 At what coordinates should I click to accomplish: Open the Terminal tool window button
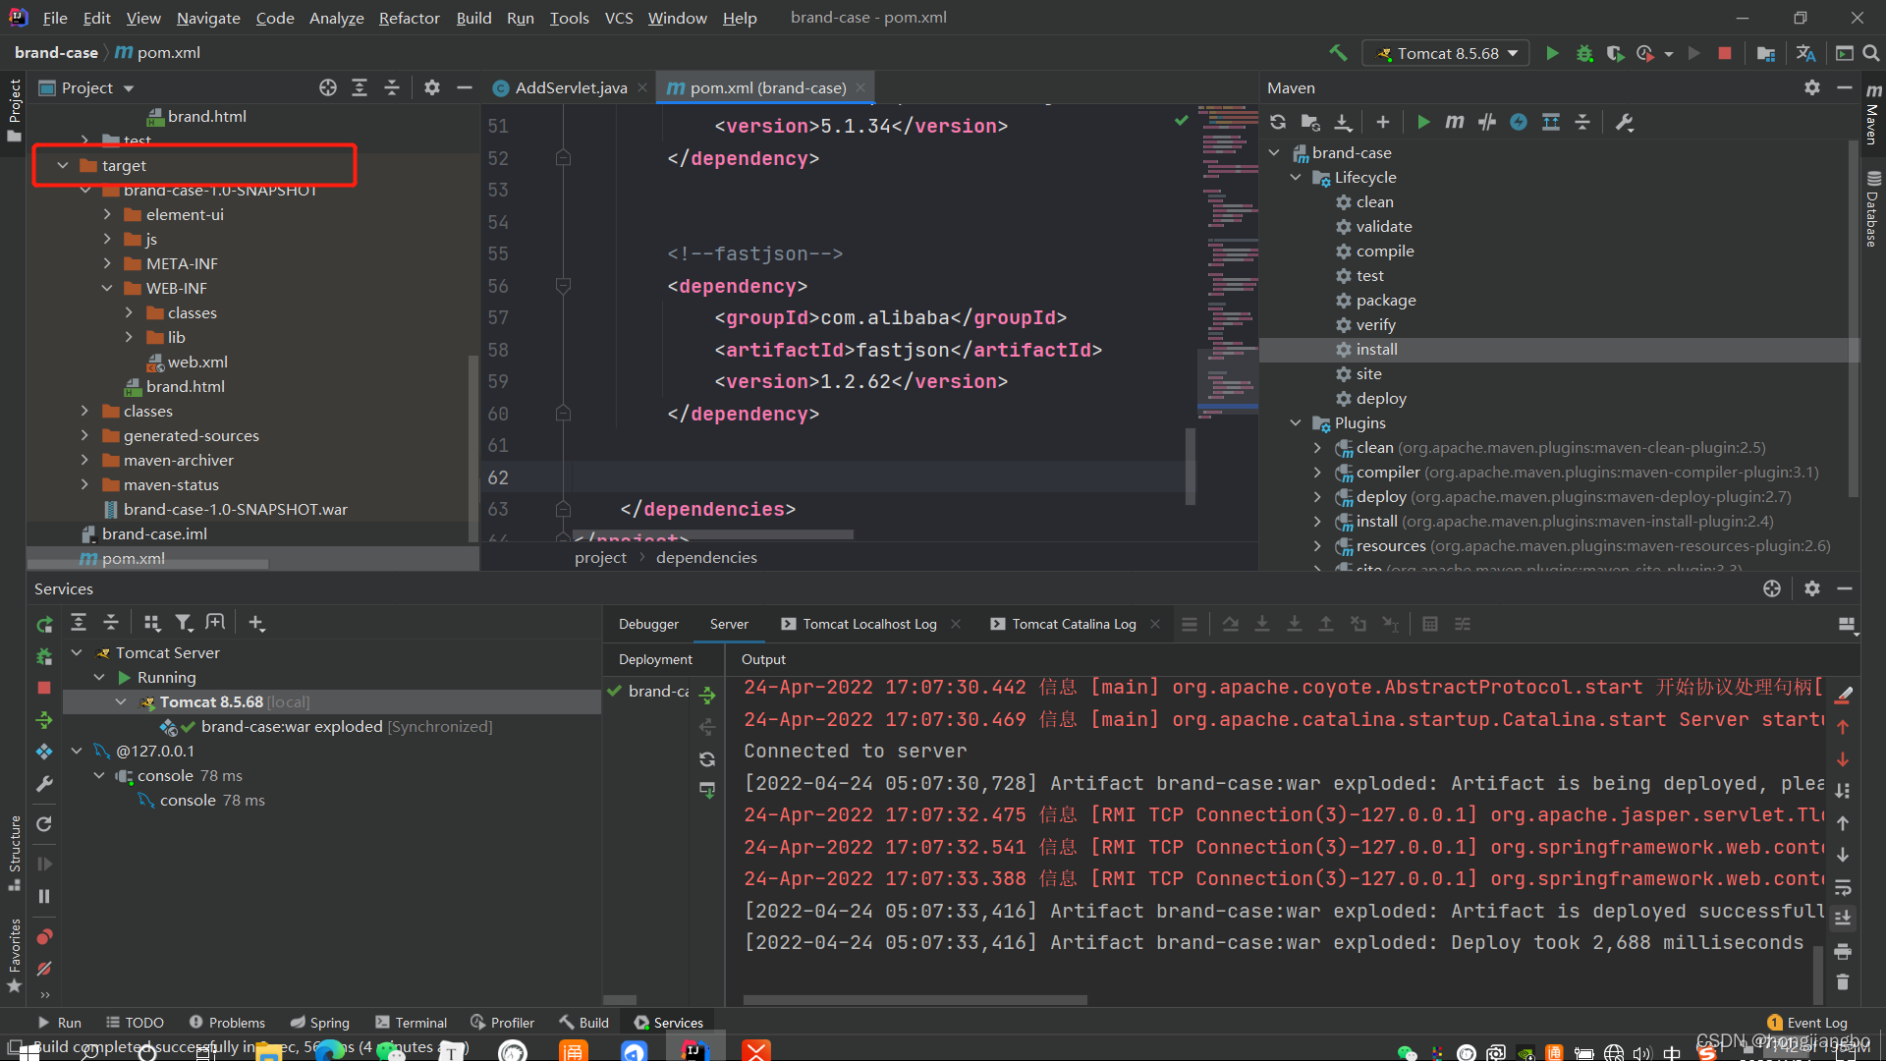411,1023
